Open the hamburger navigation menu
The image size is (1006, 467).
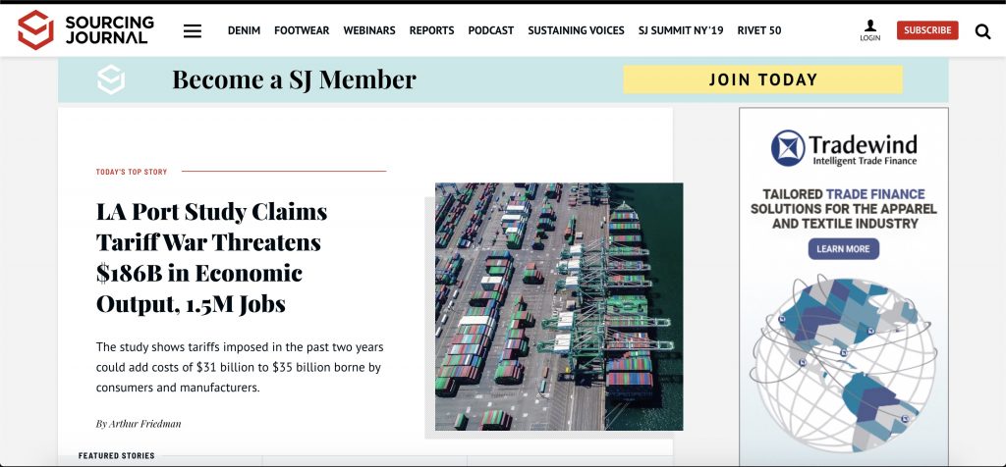193,30
